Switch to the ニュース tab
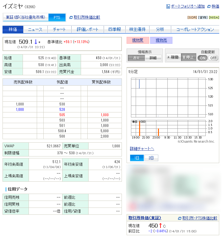223x239 pixels. pyautogui.click(x=35, y=29)
